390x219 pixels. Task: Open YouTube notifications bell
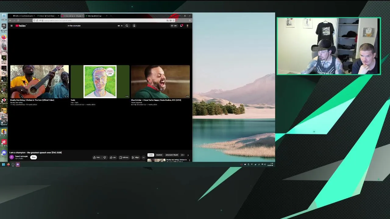[181, 26]
